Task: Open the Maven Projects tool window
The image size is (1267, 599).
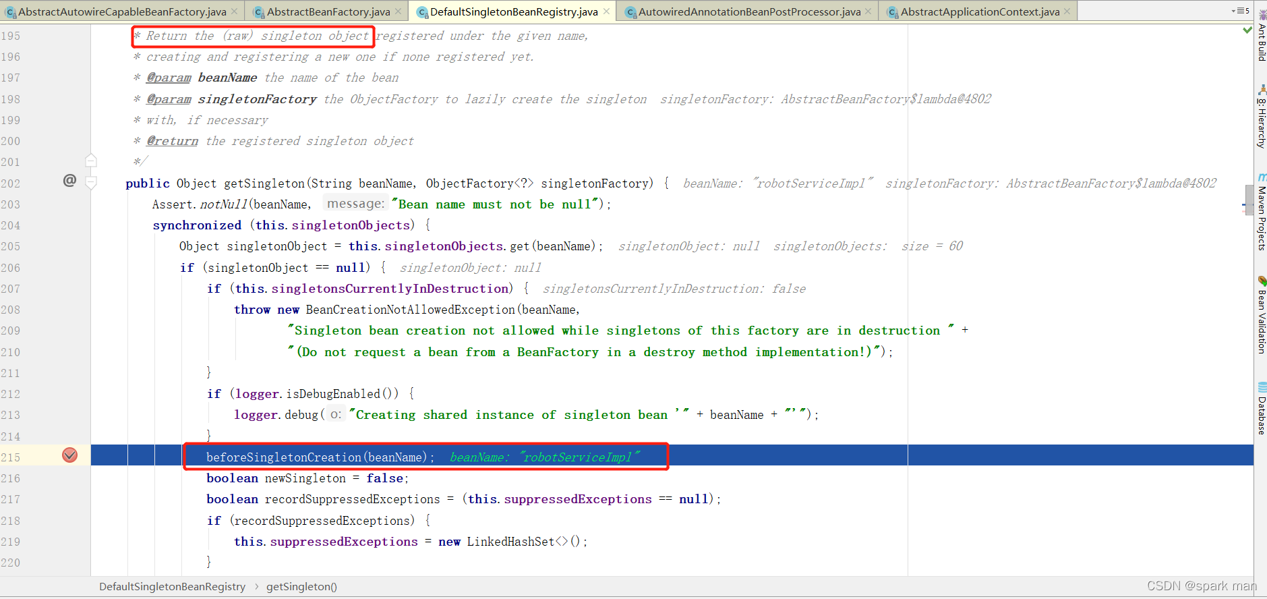Action: click(1261, 212)
